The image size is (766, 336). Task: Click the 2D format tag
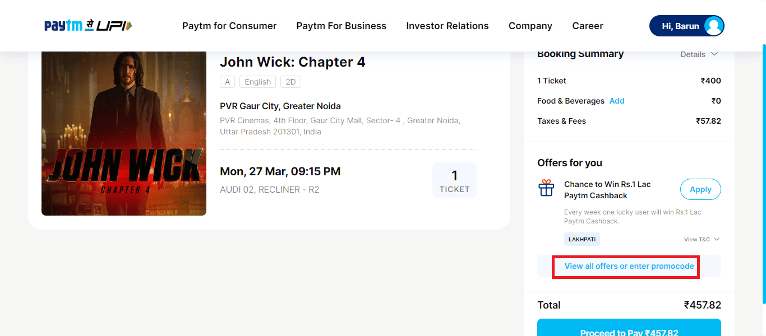coord(290,82)
